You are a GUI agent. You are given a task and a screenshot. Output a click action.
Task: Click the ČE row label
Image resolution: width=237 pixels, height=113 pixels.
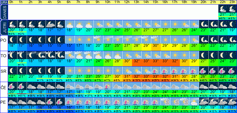click(x=4, y=87)
